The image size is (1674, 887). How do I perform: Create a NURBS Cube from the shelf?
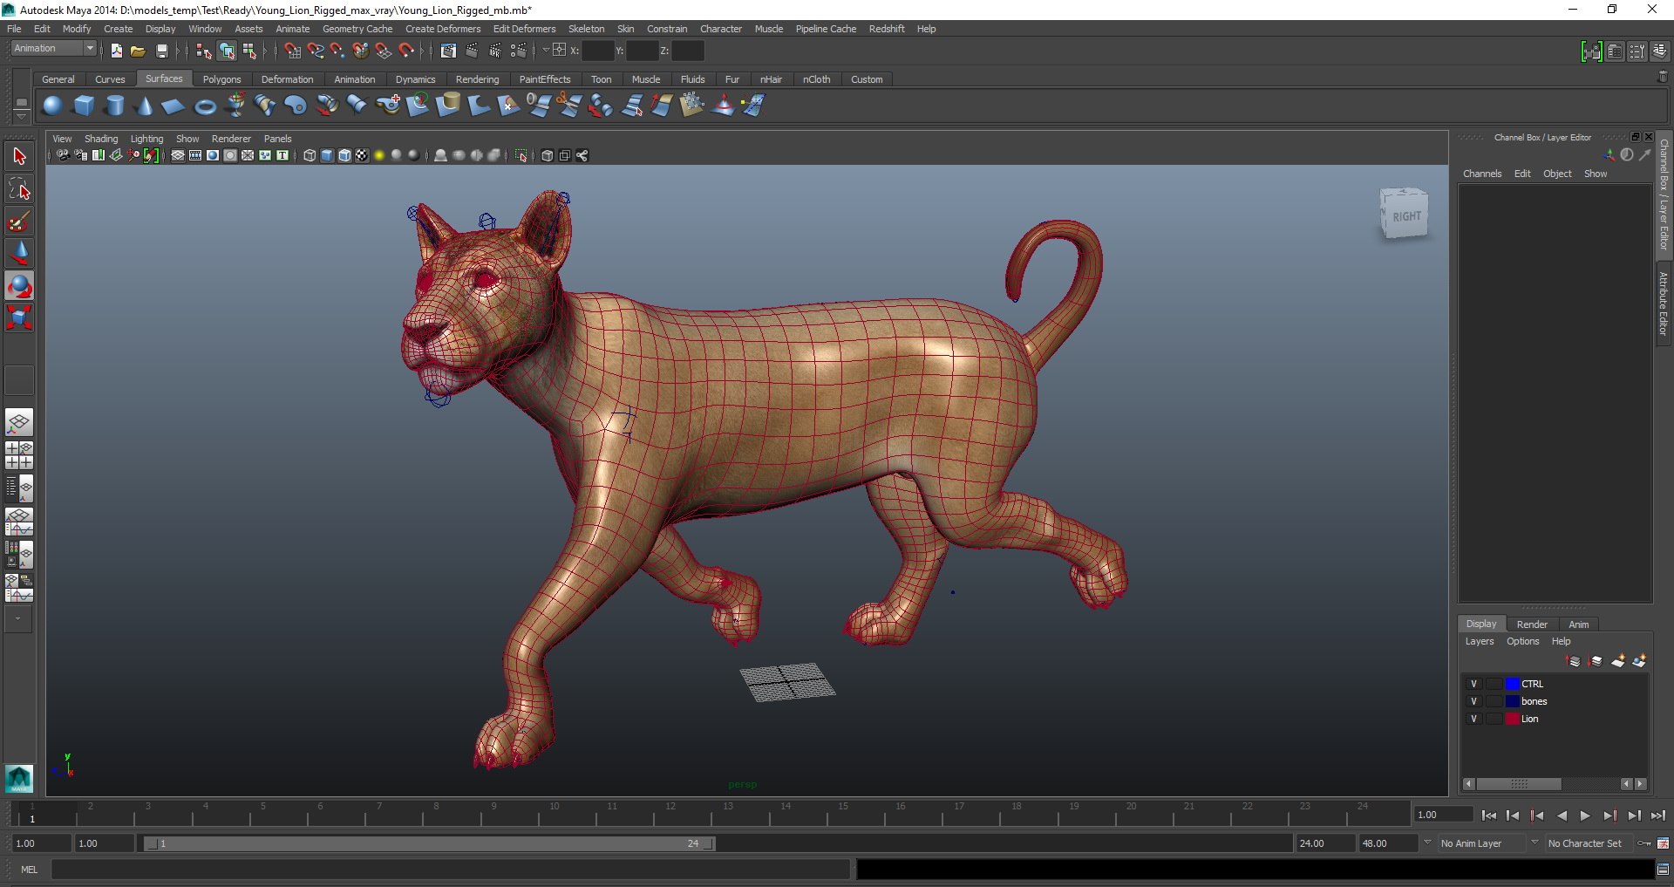click(84, 106)
